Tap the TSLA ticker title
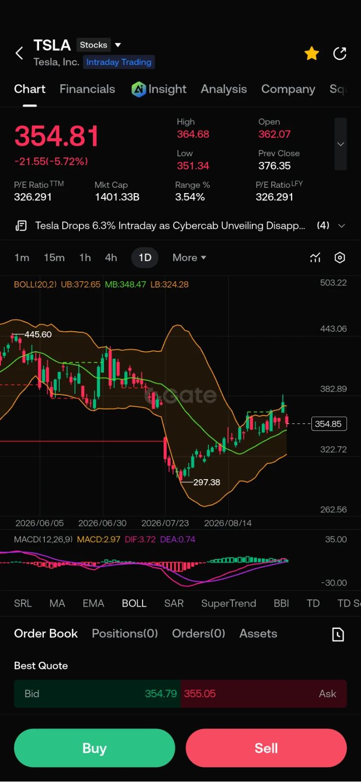Image resolution: width=361 pixels, height=782 pixels. pyautogui.click(x=52, y=45)
